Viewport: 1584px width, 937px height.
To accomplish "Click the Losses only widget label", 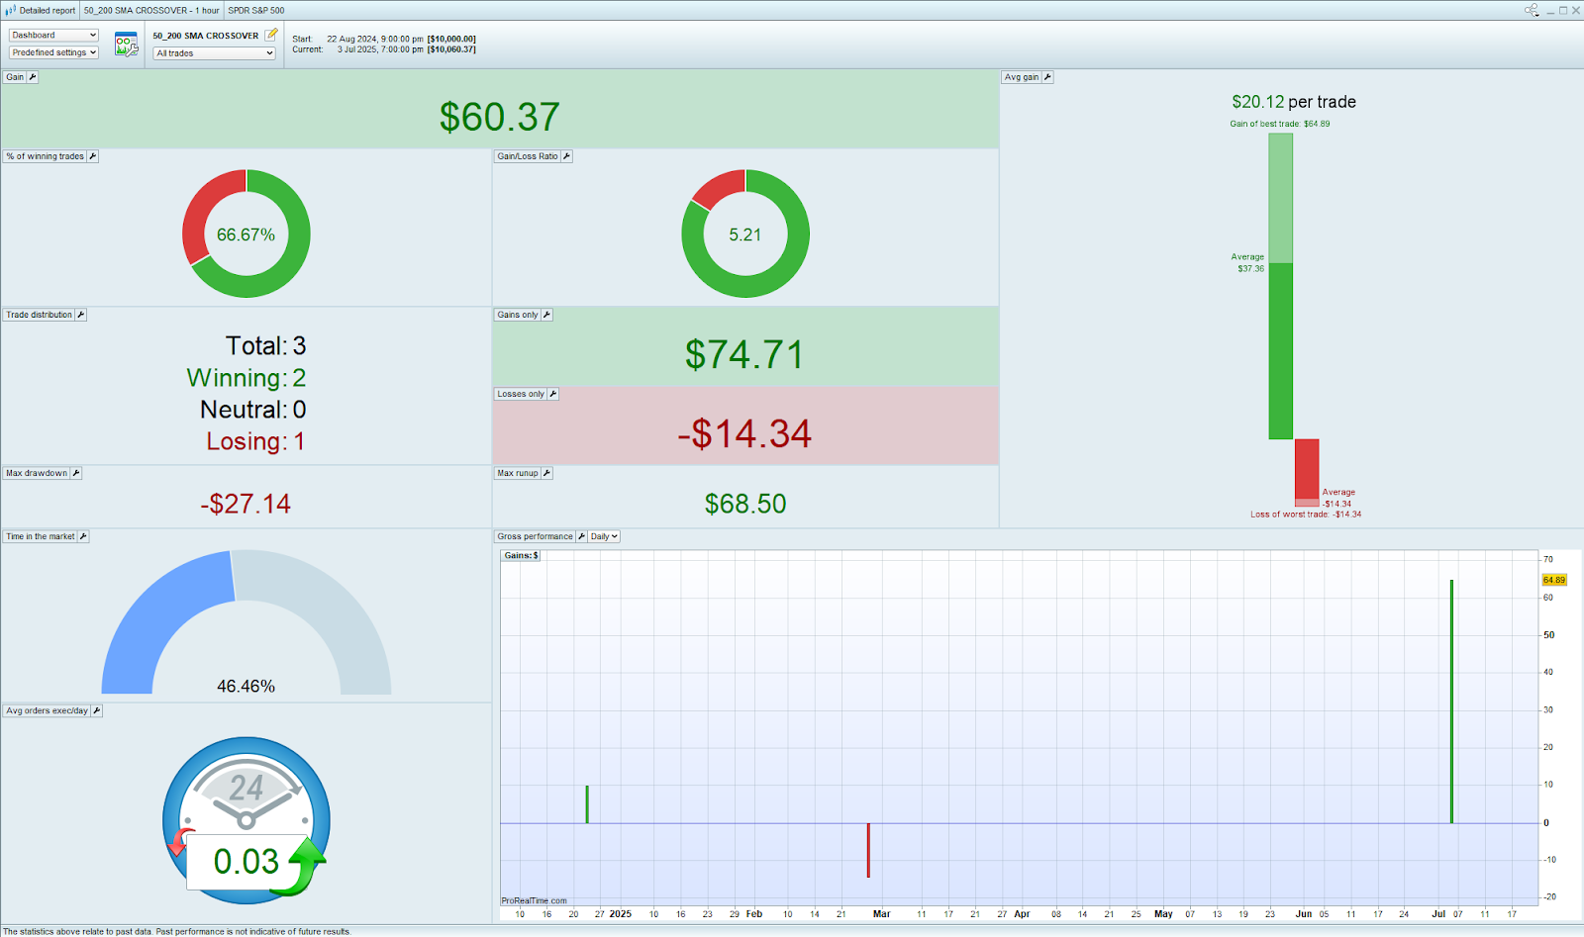I will pos(521,394).
